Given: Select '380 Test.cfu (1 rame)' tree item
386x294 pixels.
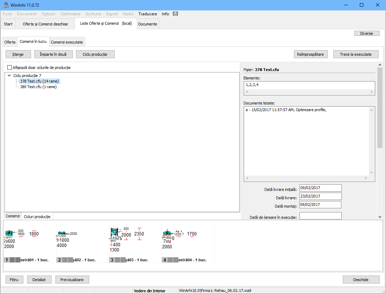Looking at the screenshot, I should (x=38, y=87).
